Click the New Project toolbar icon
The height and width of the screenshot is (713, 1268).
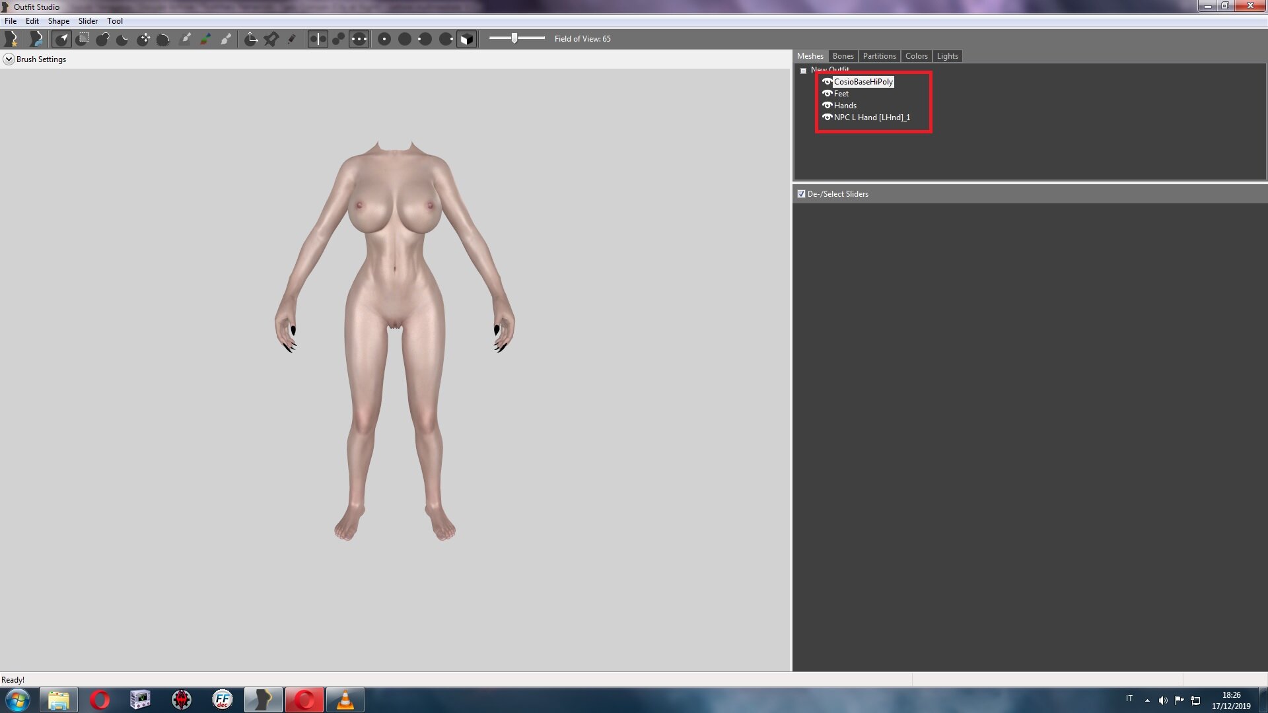pyautogui.click(x=11, y=39)
